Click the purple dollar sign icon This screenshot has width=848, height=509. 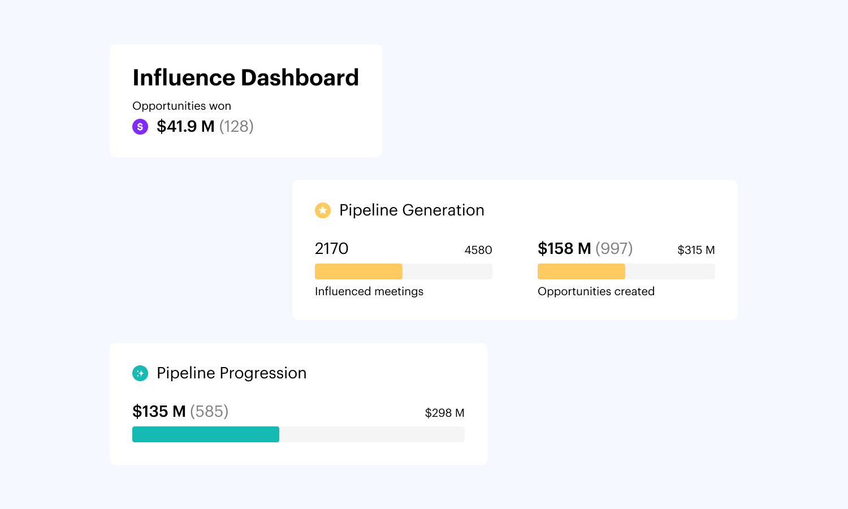point(140,127)
